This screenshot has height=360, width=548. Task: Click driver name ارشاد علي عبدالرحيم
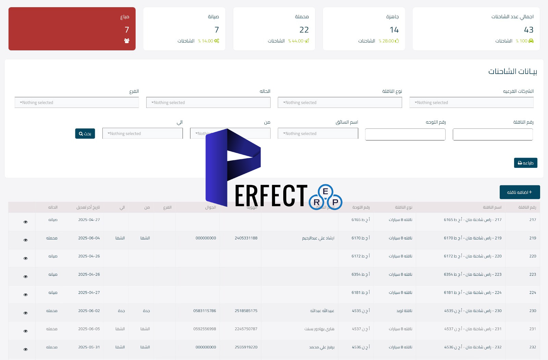coord(318,238)
